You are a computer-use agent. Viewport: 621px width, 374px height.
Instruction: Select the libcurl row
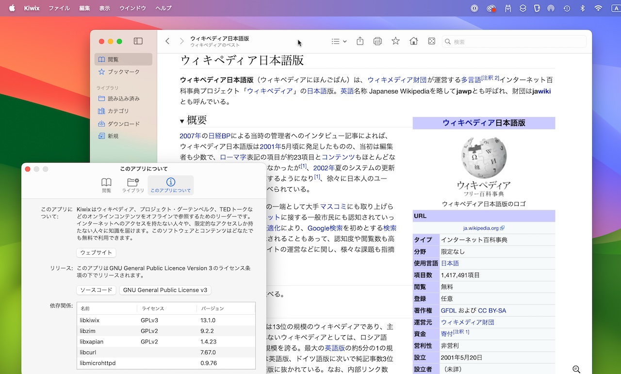[x=166, y=352]
